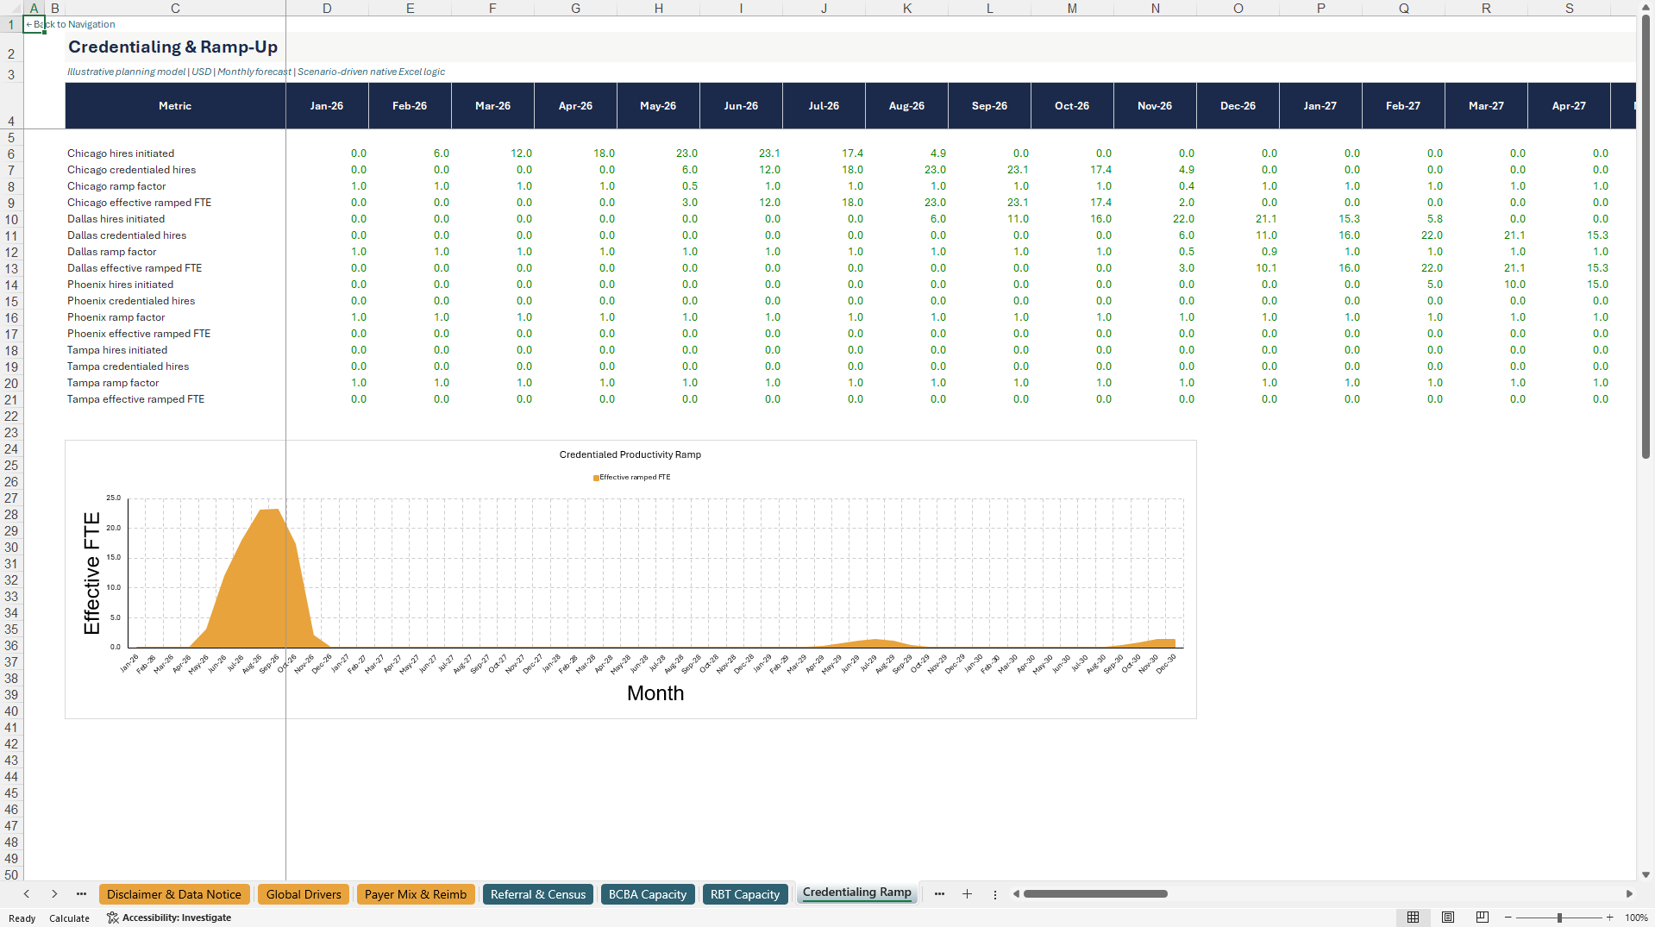Switch to the Referral & Census sheet tab
This screenshot has height=927, width=1655.
click(538, 894)
